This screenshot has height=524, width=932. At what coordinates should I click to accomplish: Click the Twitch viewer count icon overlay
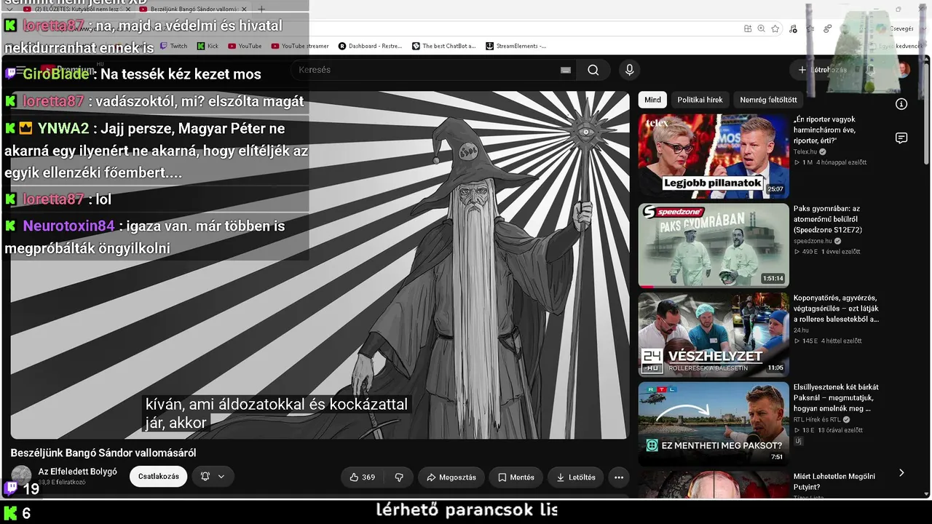[11, 488]
